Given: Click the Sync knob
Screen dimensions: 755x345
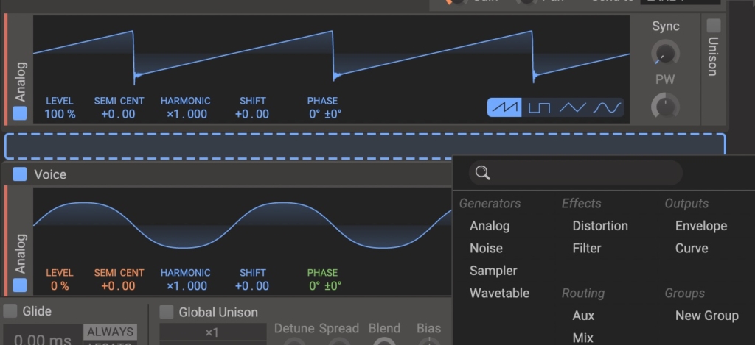Looking at the screenshot, I should [665, 53].
